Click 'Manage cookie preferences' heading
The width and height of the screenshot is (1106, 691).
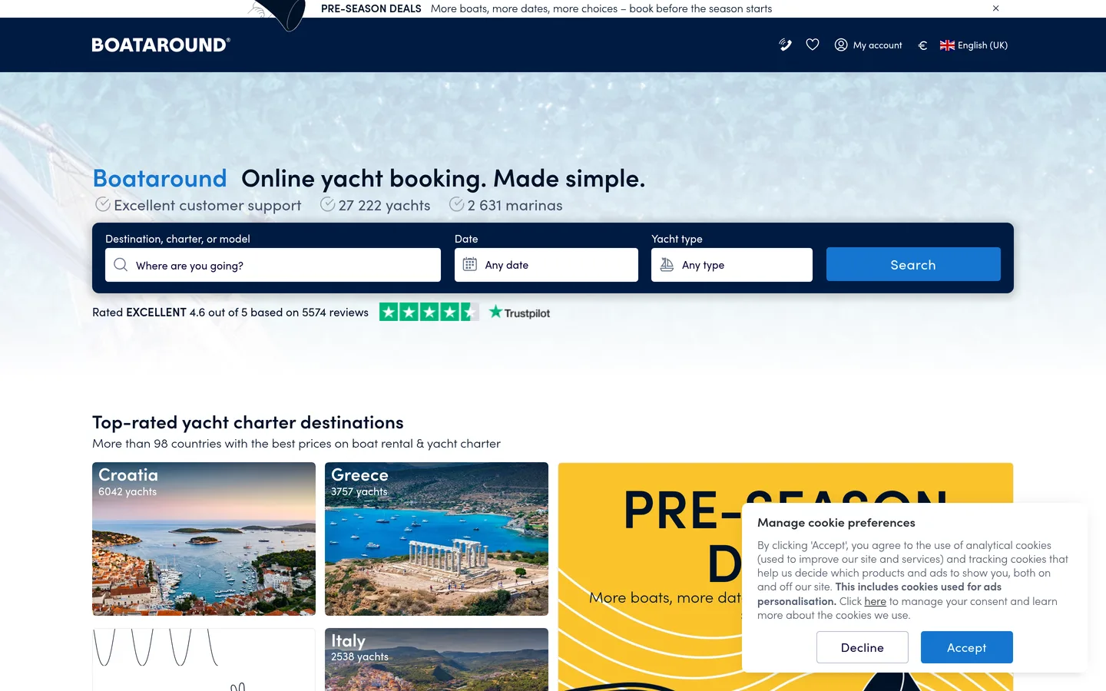[x=836, y=523]
